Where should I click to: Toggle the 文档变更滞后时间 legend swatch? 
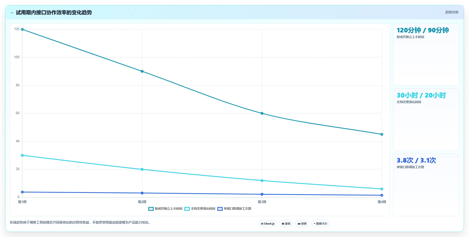coord(187,209)
